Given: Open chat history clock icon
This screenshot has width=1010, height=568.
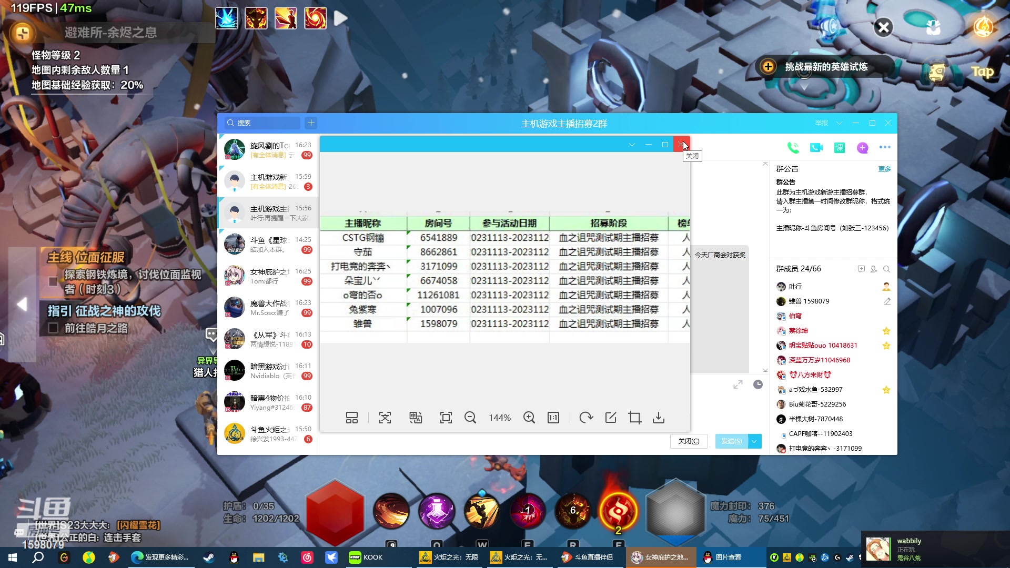Looking at the screenshot, I should click(758, 384).
